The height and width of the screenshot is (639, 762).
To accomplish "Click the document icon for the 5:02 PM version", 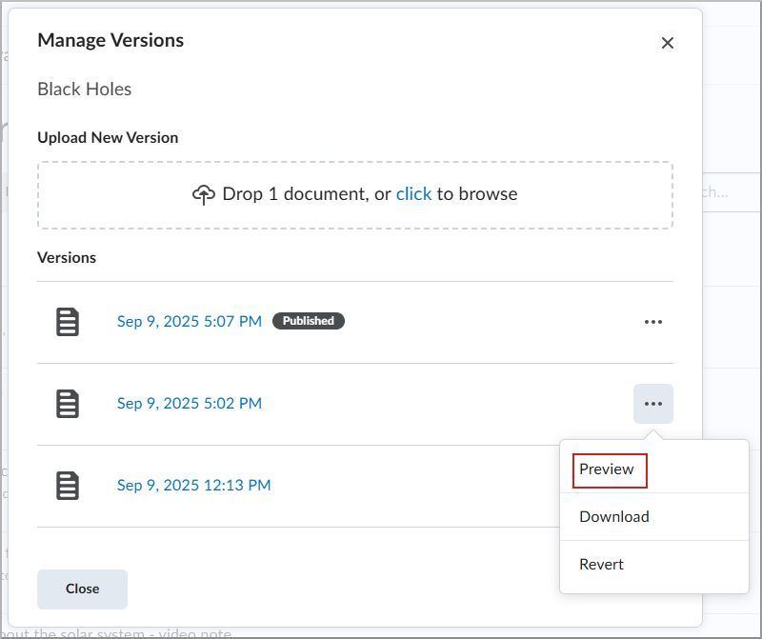I will coord(68,404).
